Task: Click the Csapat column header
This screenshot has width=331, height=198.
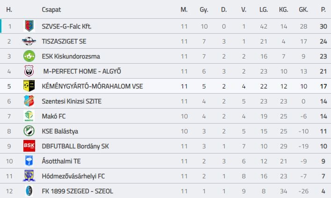Action: 51,9
